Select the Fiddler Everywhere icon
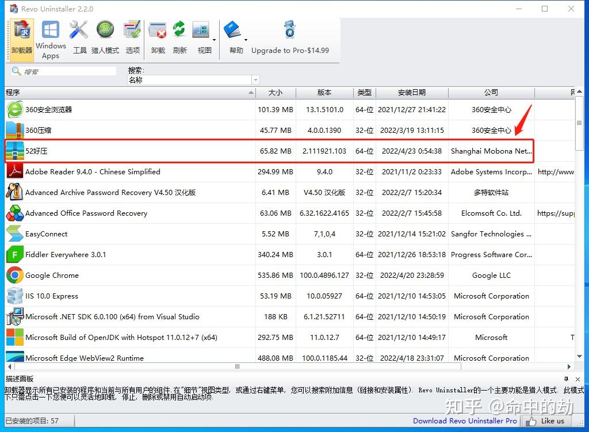Image resolution: width=589 pixels, height=432 pixels. [x=15, y=255]
